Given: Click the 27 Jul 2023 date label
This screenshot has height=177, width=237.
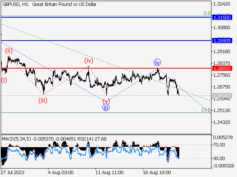Looking at the screenshot, I should (13, 172).
